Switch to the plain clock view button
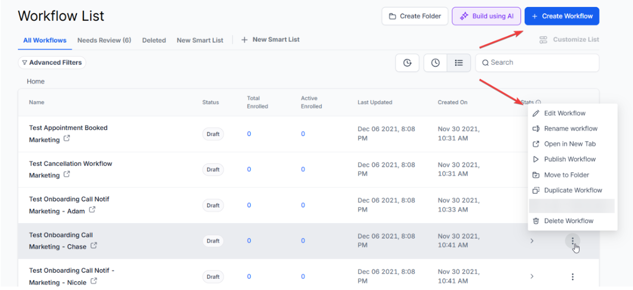This screenshot has width=633, height=290. (x=435, y=63)
